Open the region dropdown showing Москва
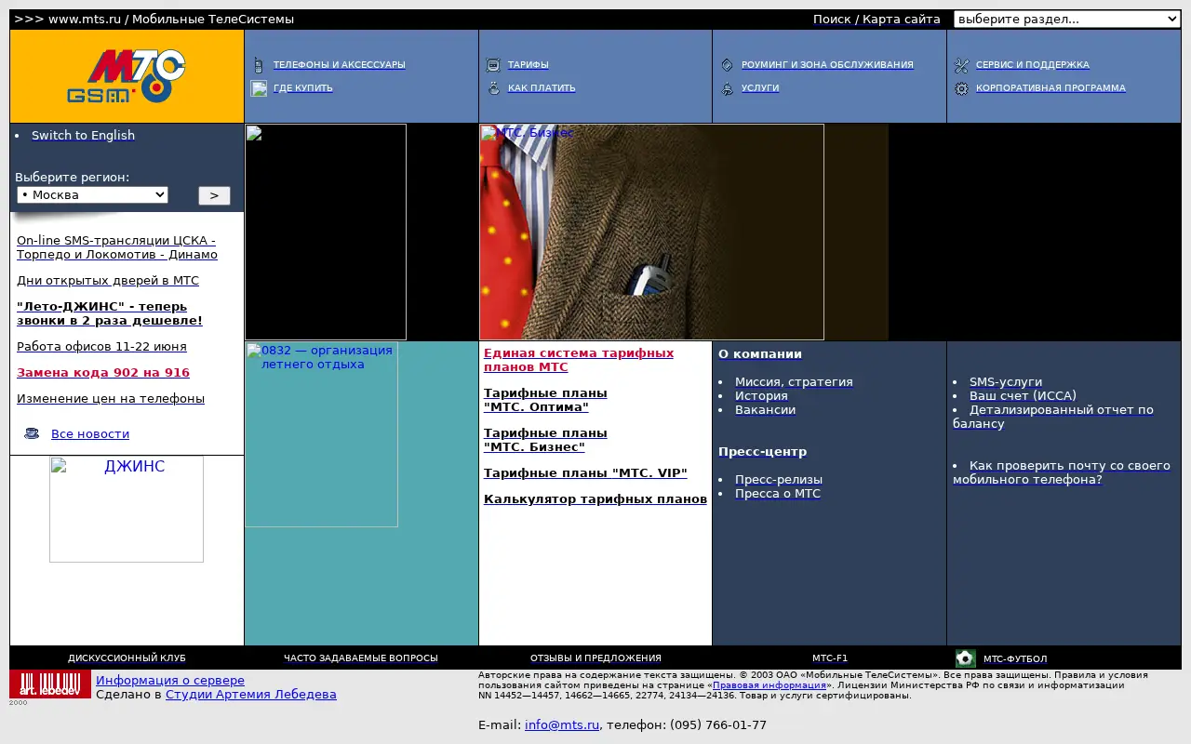The width and height of the screenshot is (1191, 744). pyautogui.click(x=92, y=194)
